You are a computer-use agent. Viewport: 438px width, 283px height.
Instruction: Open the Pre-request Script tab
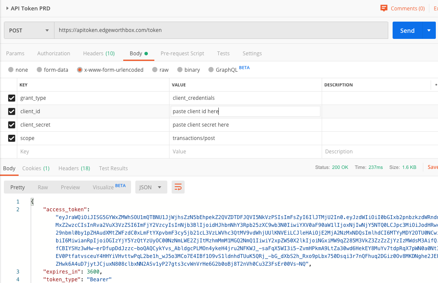182,54
